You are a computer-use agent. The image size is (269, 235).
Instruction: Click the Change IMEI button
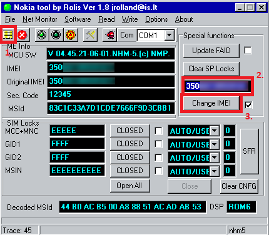[x=211, y=103]
